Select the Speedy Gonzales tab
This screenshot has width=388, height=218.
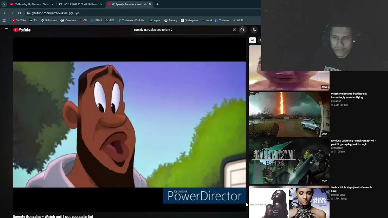pyautogui.click(x=129, y=4)
